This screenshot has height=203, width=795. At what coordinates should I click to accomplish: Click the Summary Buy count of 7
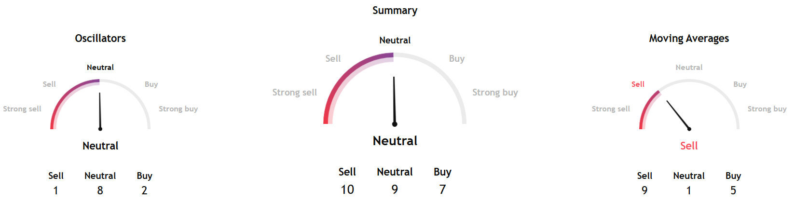(x=442, y=189)
